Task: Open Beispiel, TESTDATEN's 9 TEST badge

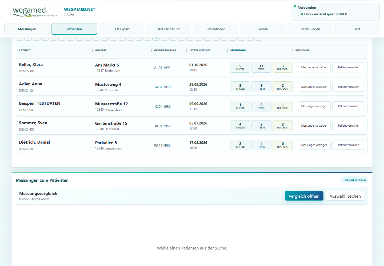Action: tap(261, 106)
